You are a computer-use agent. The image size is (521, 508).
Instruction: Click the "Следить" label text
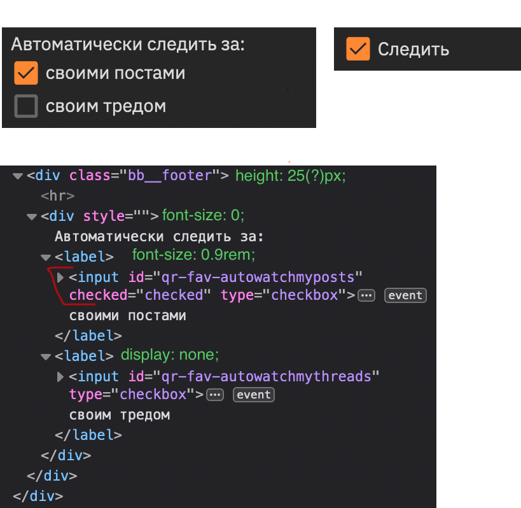(x=413, y=50)
